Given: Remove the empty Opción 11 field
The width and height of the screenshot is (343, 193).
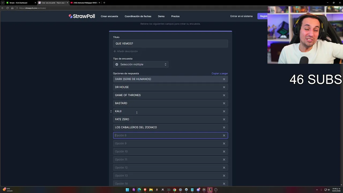Looking at the screenshot, I should point(224,159).
